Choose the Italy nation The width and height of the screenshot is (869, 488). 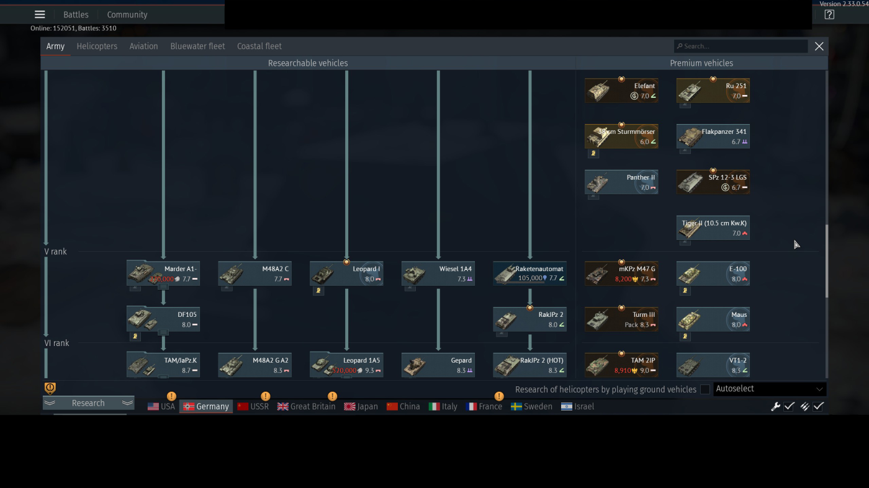point(443,407)
